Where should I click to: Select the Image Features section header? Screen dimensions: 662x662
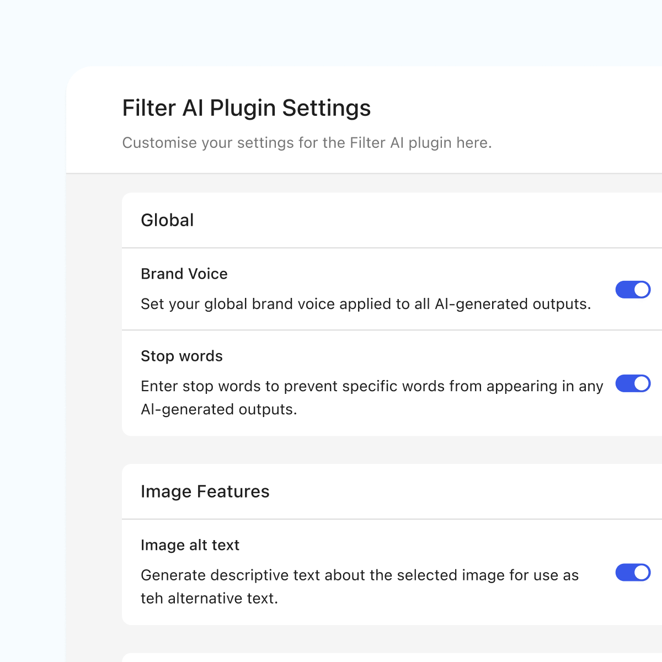click(205, 492)
